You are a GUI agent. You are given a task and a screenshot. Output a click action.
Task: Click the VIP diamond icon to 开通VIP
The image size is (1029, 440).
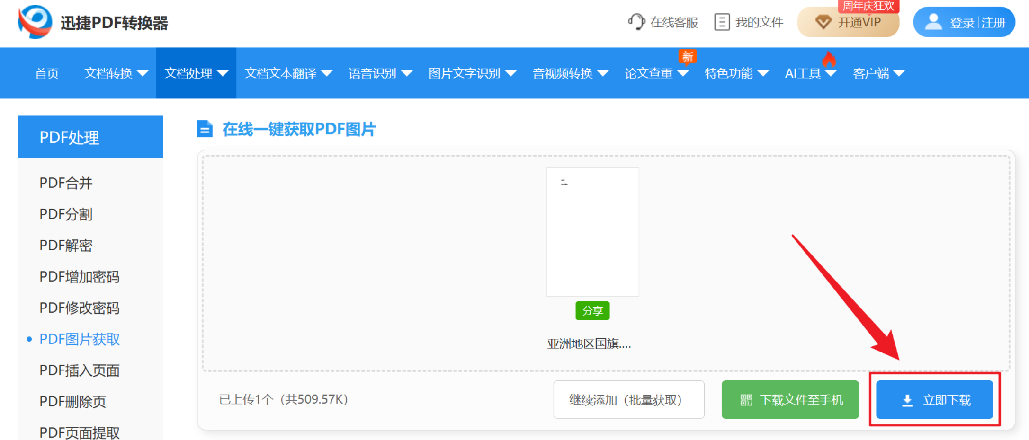(823, 22)
